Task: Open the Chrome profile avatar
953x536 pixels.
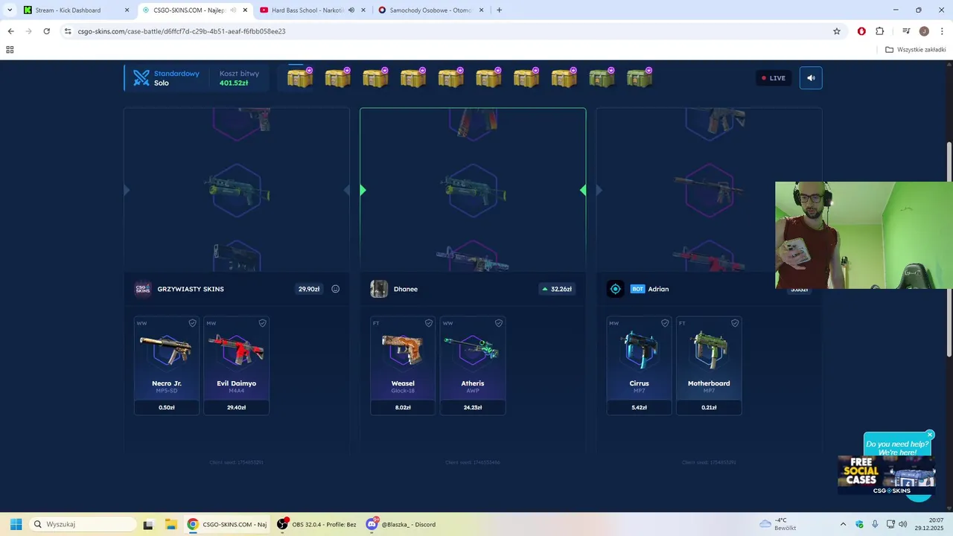Action: tap(924, 31)
